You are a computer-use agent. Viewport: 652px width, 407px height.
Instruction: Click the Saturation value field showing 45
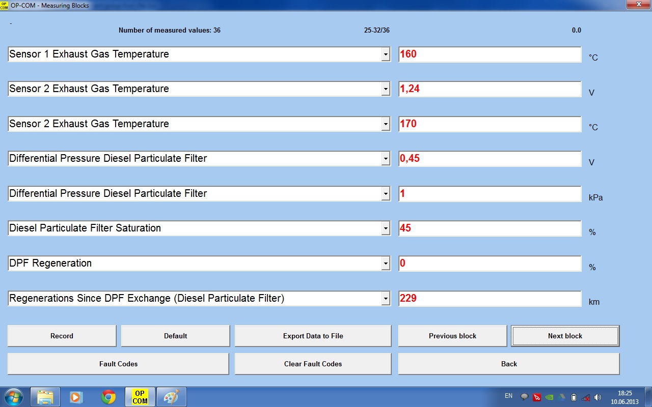pyautogui.click(x=489, y=228)
